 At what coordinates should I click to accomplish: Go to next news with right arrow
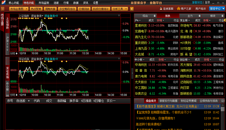point(141,101)
